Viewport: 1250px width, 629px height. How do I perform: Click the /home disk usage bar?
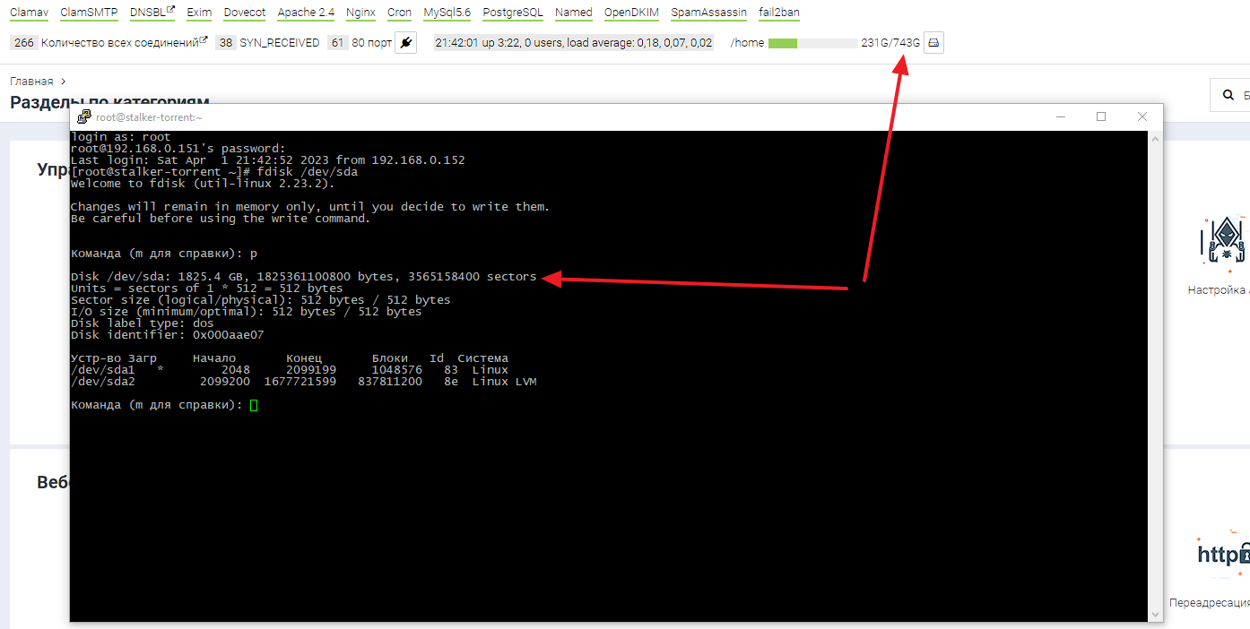coord(812,43)
